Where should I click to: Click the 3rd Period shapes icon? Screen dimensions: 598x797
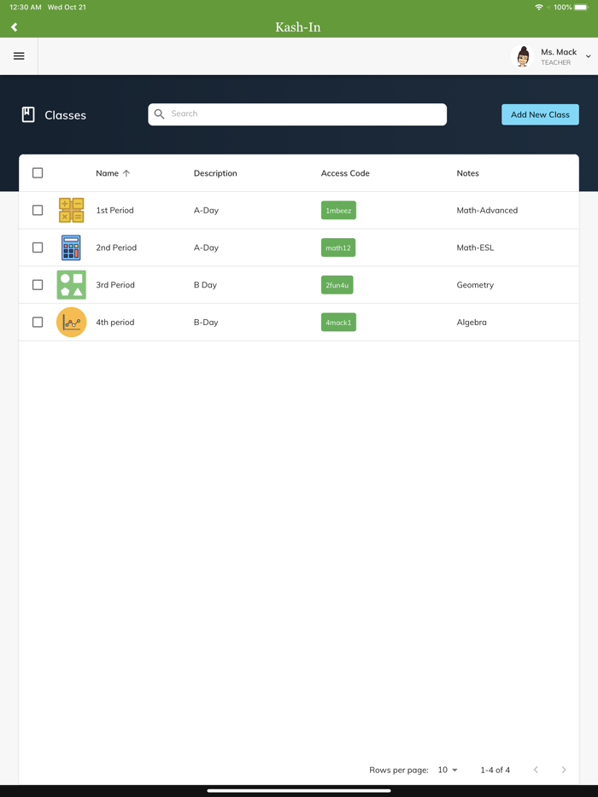pyautogui.click(x=71, y=285)
